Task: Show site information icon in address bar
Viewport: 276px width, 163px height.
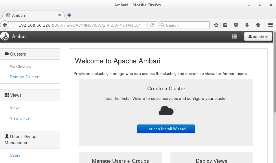Action: (x=13, y=25)
